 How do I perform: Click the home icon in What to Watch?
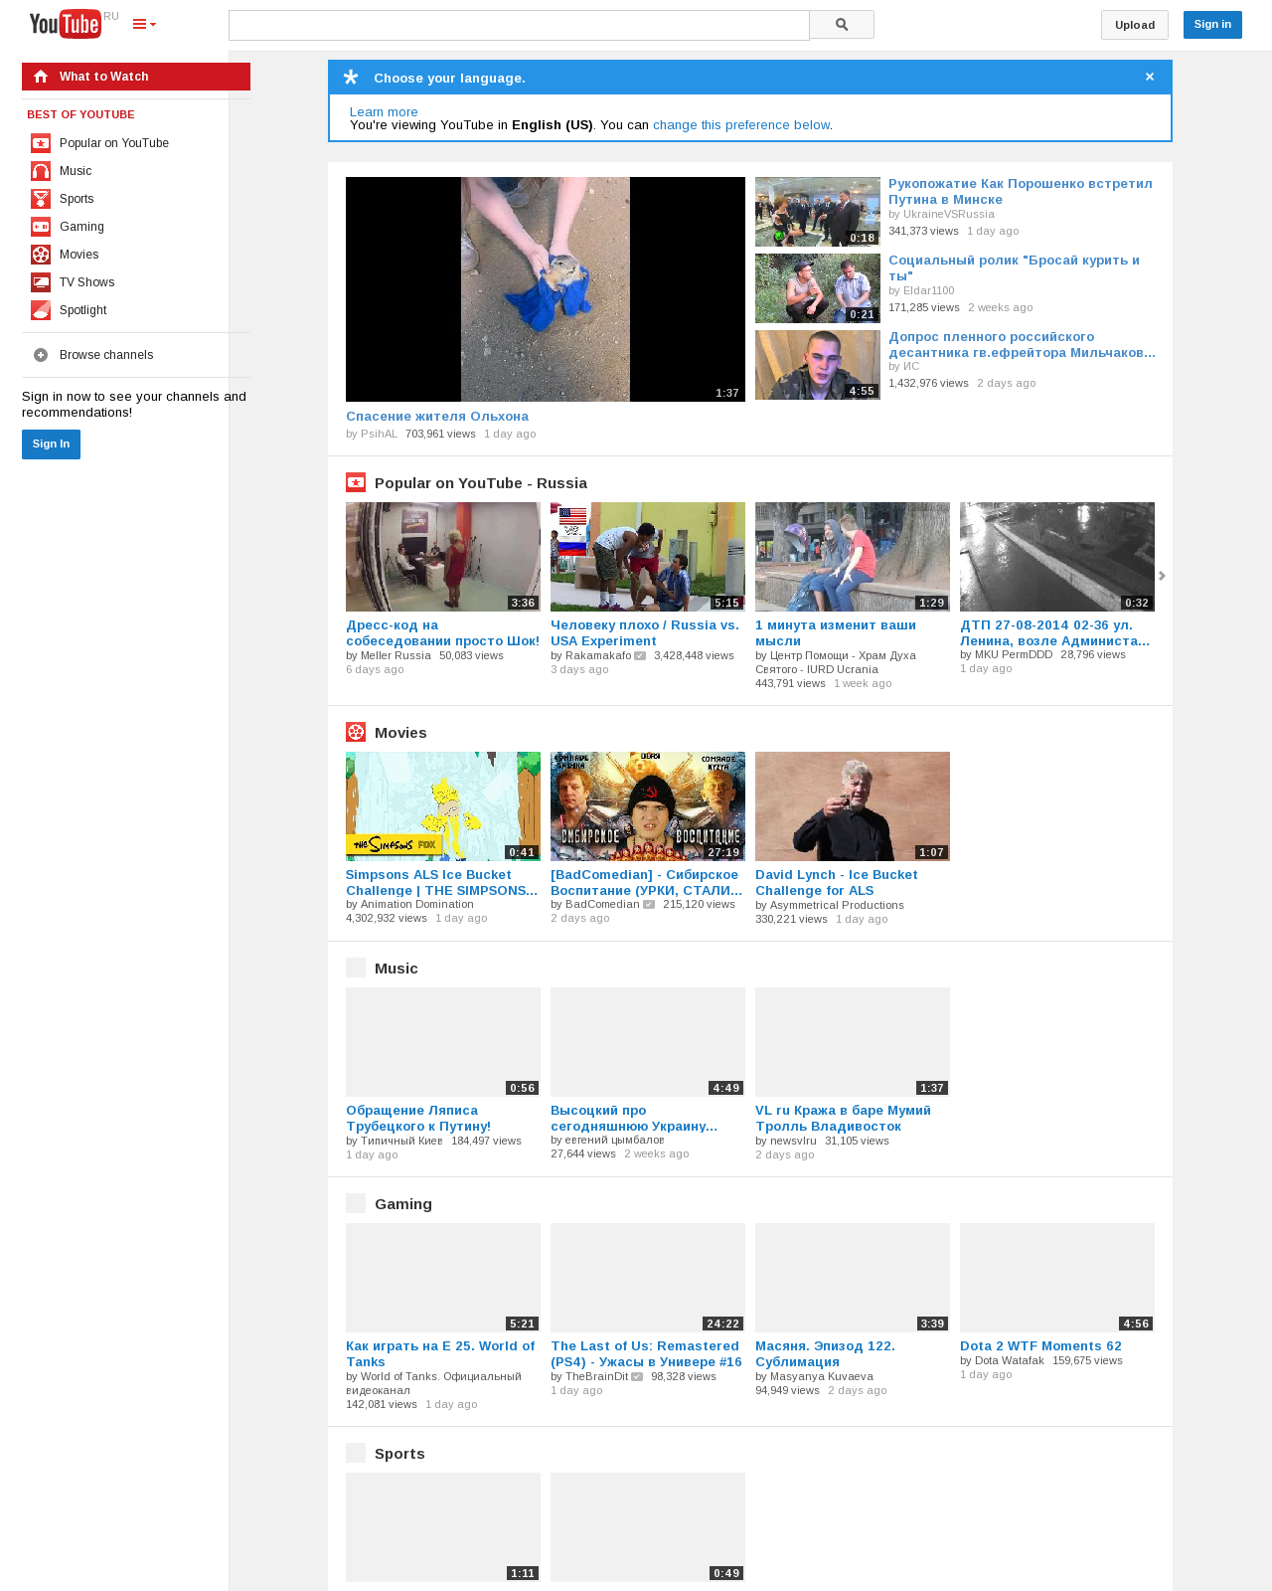click(x=41, y=77)
